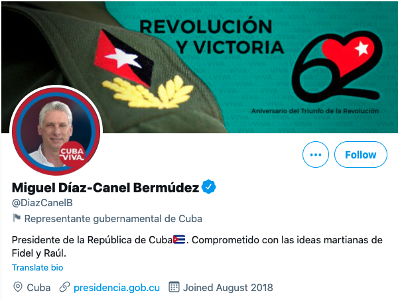The image size is (398, 301).
Task: Click the chain link icon
Action: click(64, 287)
